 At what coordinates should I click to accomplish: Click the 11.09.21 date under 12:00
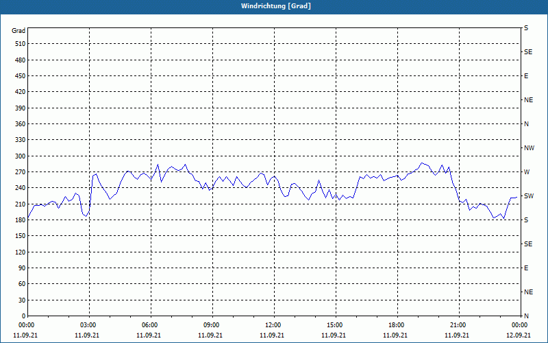pyautogui.click(x=272, y=335)
